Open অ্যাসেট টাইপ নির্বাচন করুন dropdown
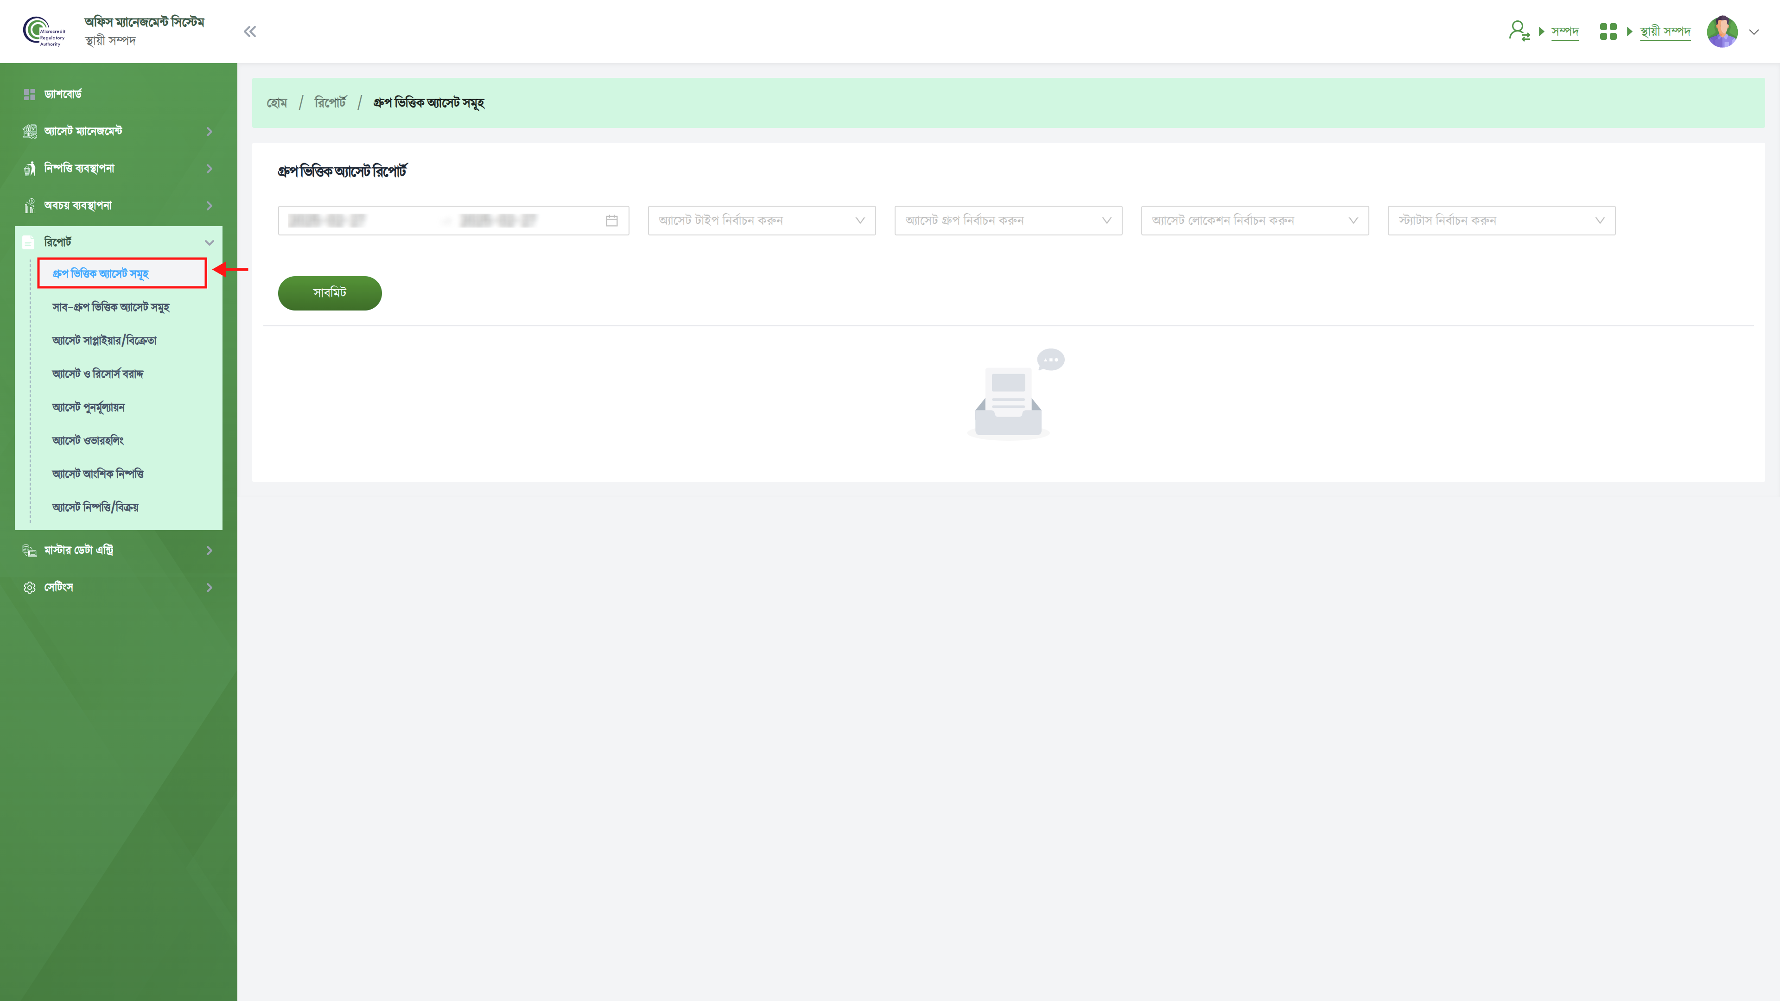1780x1001 pixels. pyautogui.click(x=762, y=221)
